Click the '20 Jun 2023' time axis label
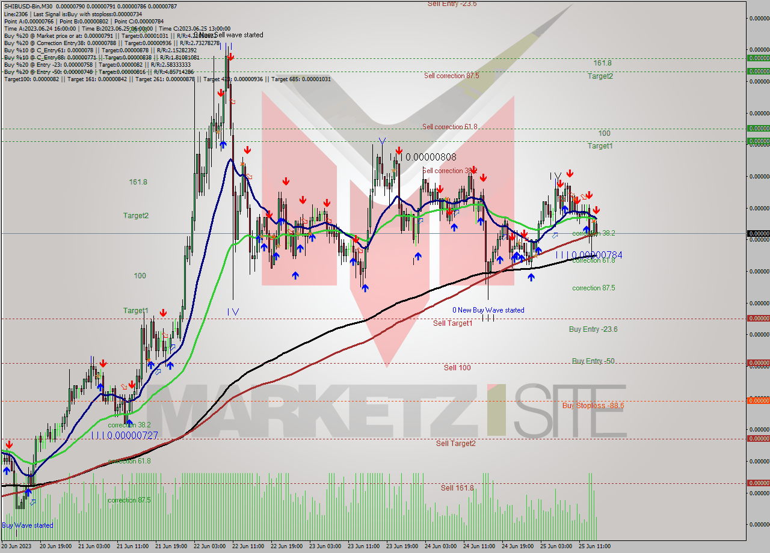 point(17,546)
